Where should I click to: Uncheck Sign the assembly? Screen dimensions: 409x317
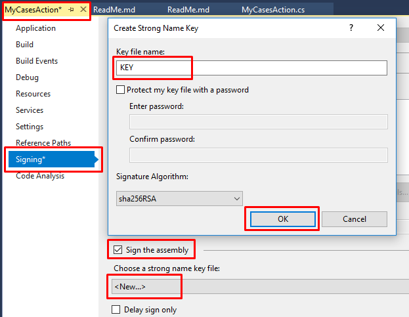[118, 250]
